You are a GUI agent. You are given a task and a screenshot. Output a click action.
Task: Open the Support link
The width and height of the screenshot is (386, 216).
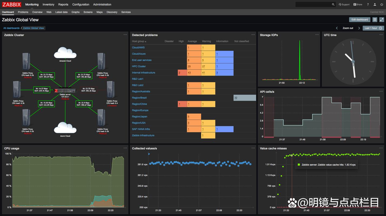tap(344, 5)
